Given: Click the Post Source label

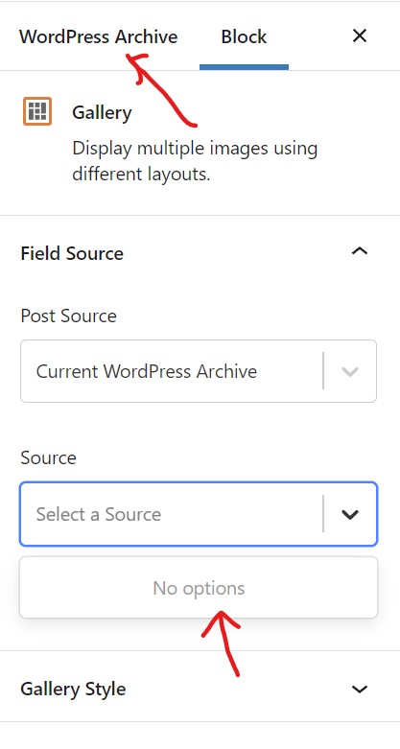Looking at the screenshot, I should [69, 316].
